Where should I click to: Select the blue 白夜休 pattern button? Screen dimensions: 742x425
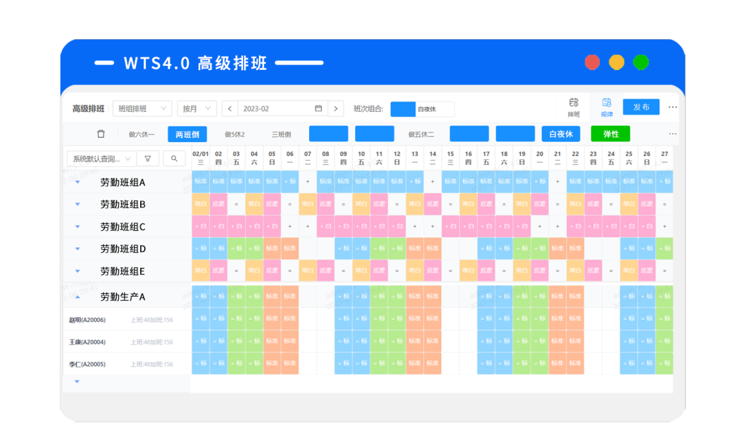click(x=561, y=134)
